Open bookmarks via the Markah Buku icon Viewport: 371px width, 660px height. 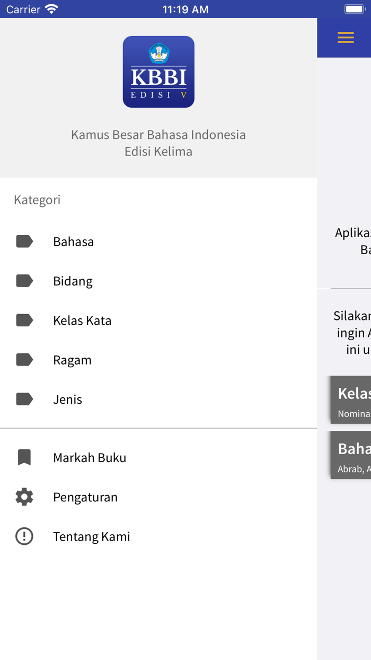pos(24,457)
